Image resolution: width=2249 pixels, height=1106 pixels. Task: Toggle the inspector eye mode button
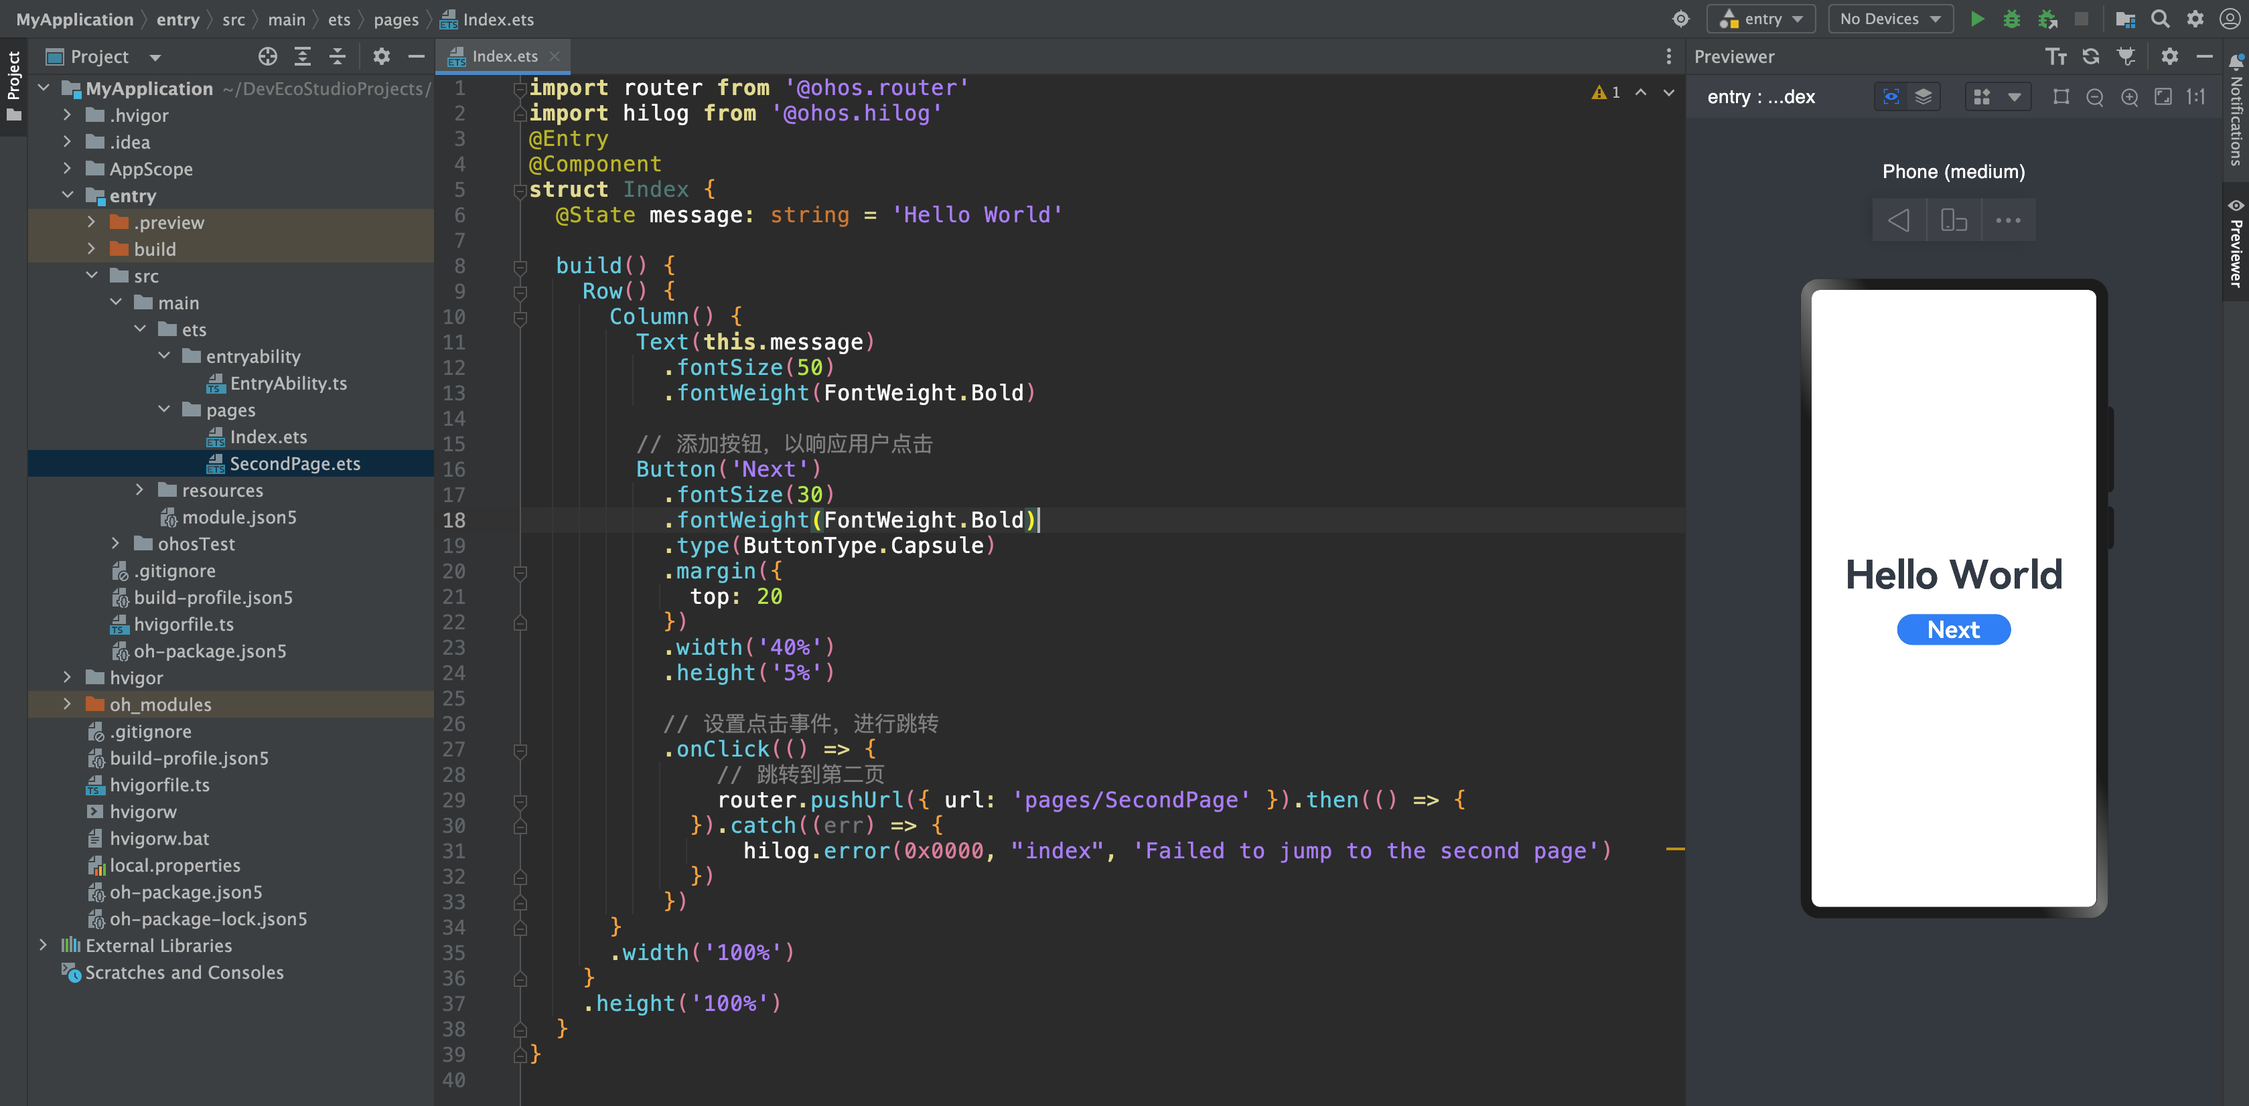1891,97
